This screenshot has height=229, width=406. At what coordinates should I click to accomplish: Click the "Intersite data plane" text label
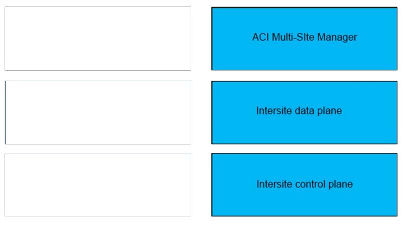point(299,111)
